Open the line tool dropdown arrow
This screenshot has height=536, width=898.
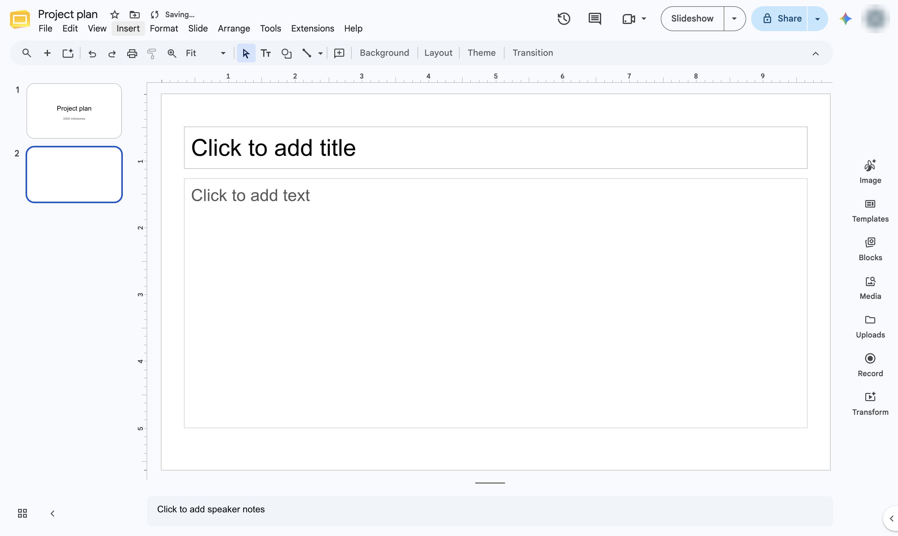coord(321,54)
